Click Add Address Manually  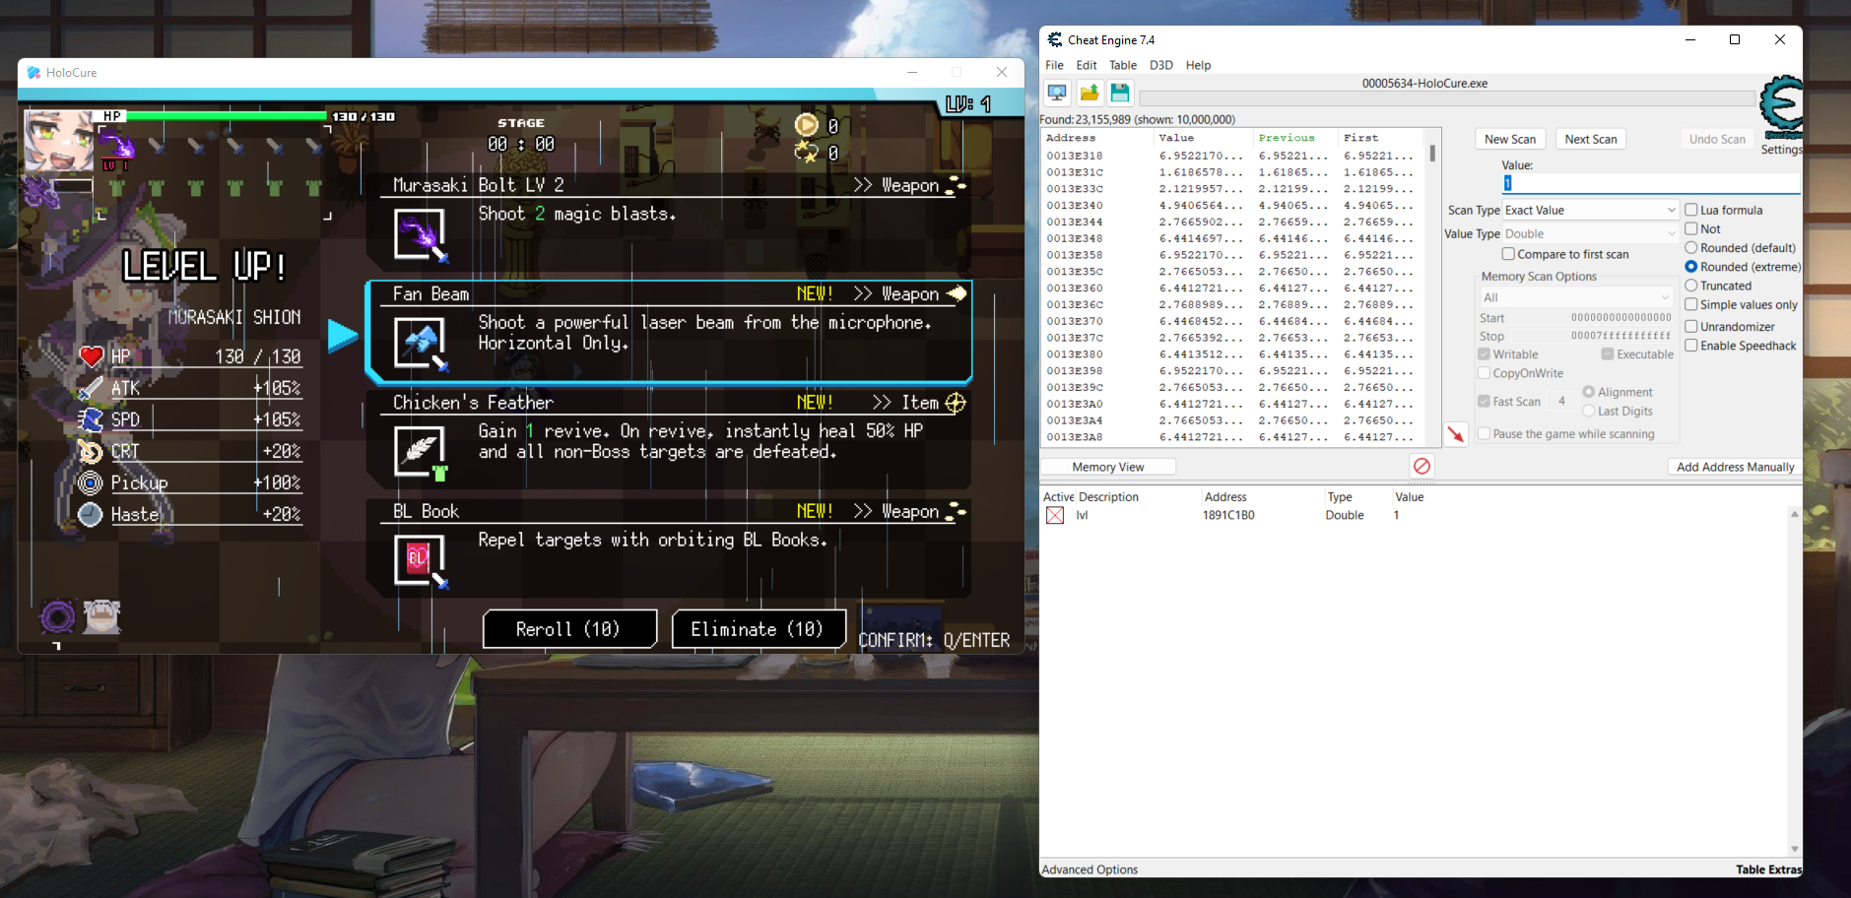[1735, 467]
